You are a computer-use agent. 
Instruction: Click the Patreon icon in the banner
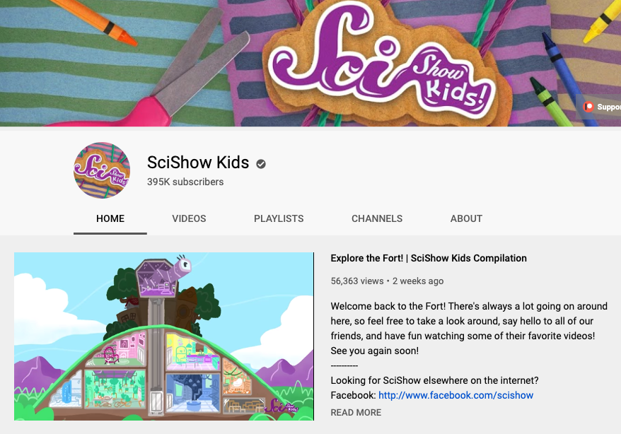coord(588,107)
